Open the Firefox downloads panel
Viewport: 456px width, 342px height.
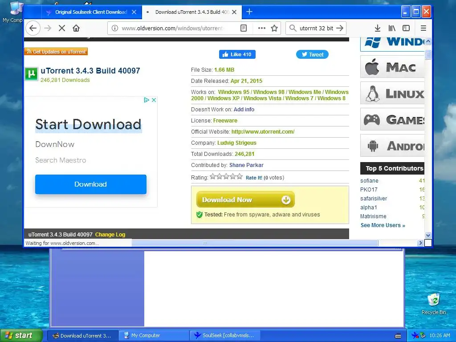[x=378, y=28]
